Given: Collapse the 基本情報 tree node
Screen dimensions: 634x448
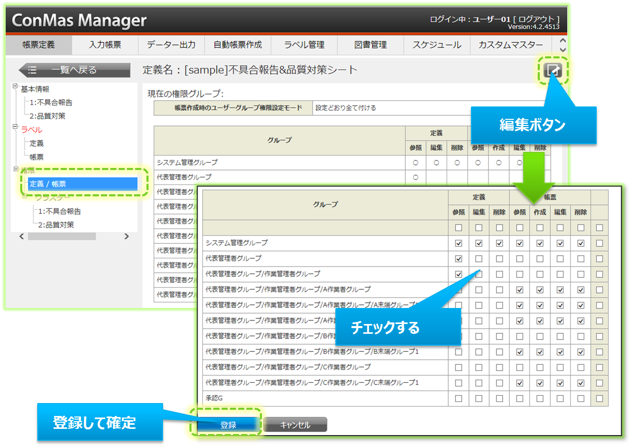Looking at the screenshot, I should tap(16, 86).
